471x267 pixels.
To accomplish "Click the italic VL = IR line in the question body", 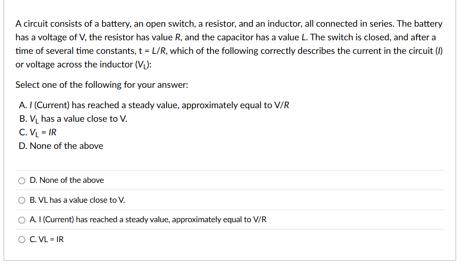I will (38, 133).
